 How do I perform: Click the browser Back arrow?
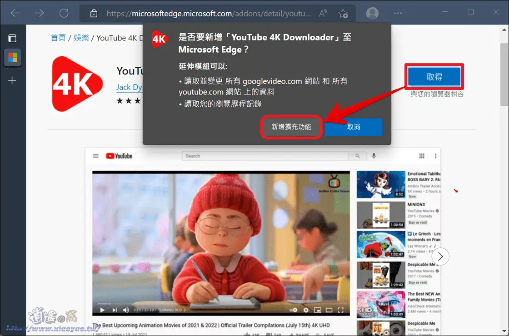(x=15, y=13)
